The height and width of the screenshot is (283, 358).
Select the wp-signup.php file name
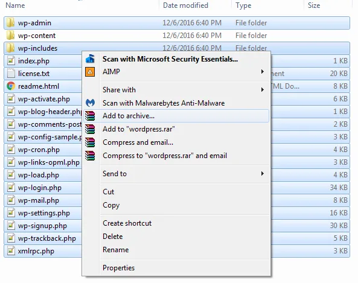[42, 226]
